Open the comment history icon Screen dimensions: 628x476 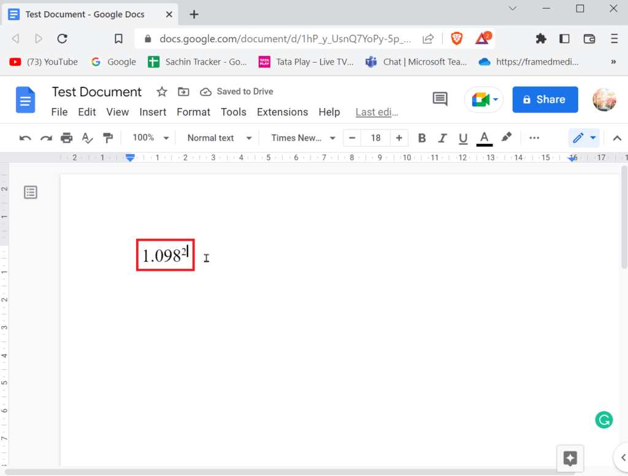440,99
